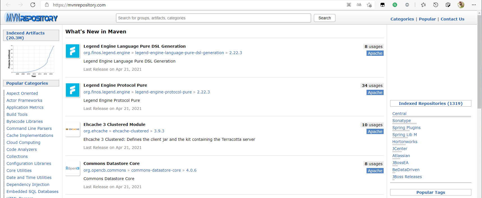The image size is (482, 198).
Task: Open Build Tools category
Action: coord(17,114)
